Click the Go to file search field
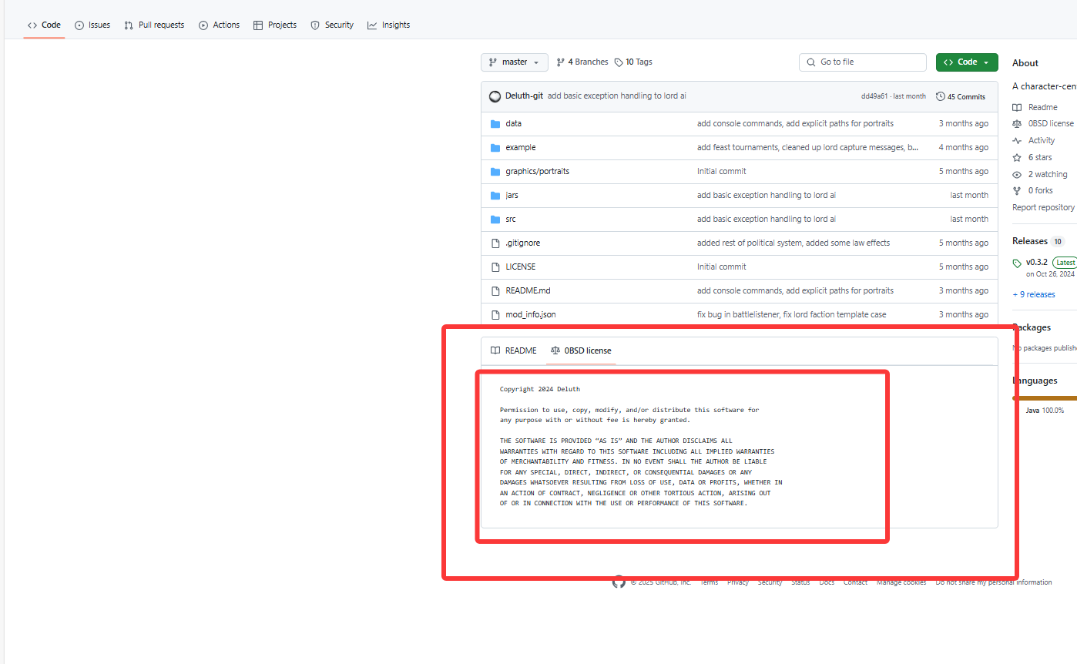Screen dimensions: 1077x664 tap(863, 62)
